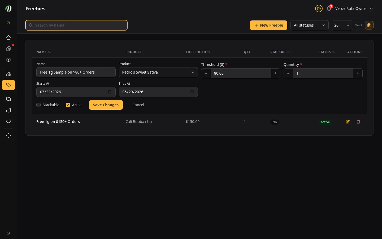Click the megaphone announcements icon
Image resolution: width=382 pixels, height=239 pixels.
point(8,121)
